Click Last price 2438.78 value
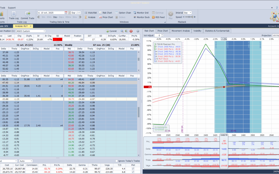 point(10,39)
